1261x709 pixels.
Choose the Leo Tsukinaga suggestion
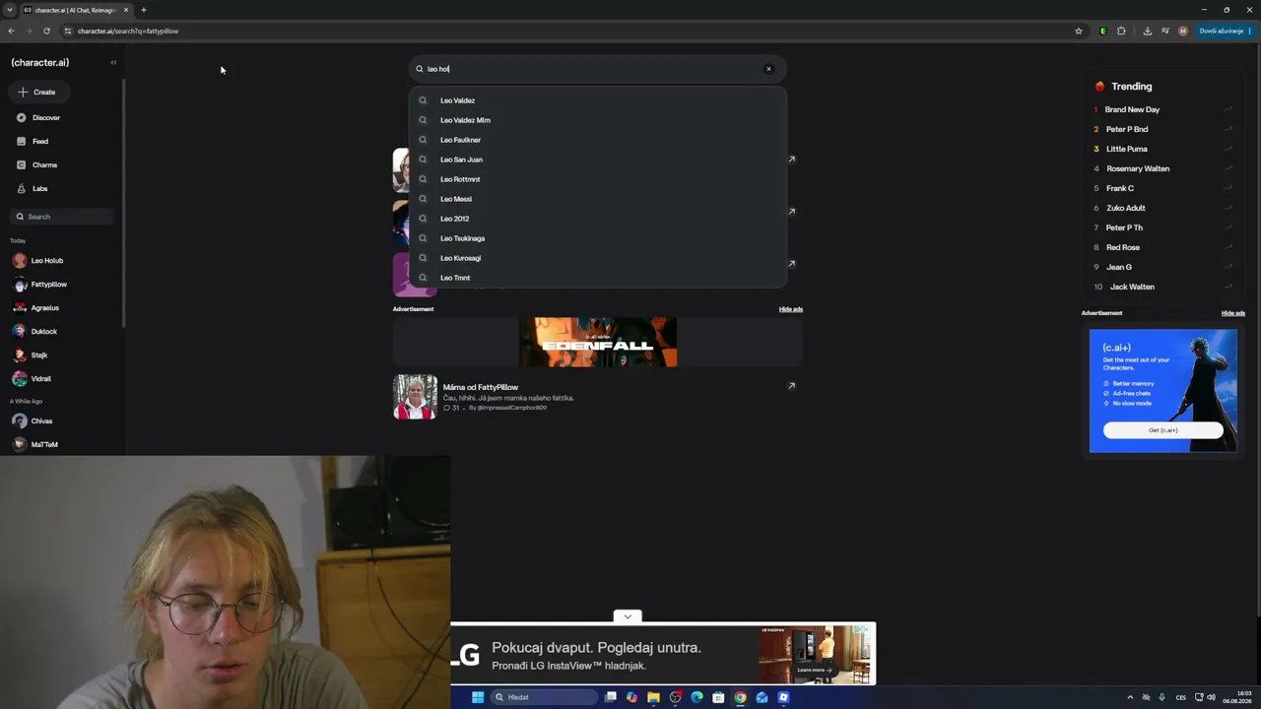pos(598,238)
